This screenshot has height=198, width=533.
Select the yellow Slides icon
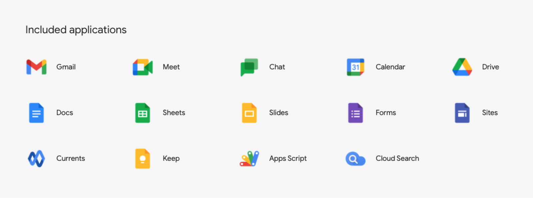[x=249, y=113]
